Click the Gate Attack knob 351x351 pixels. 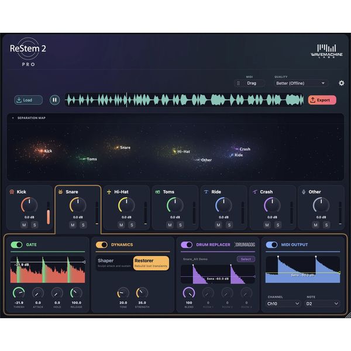pos(38,293)
